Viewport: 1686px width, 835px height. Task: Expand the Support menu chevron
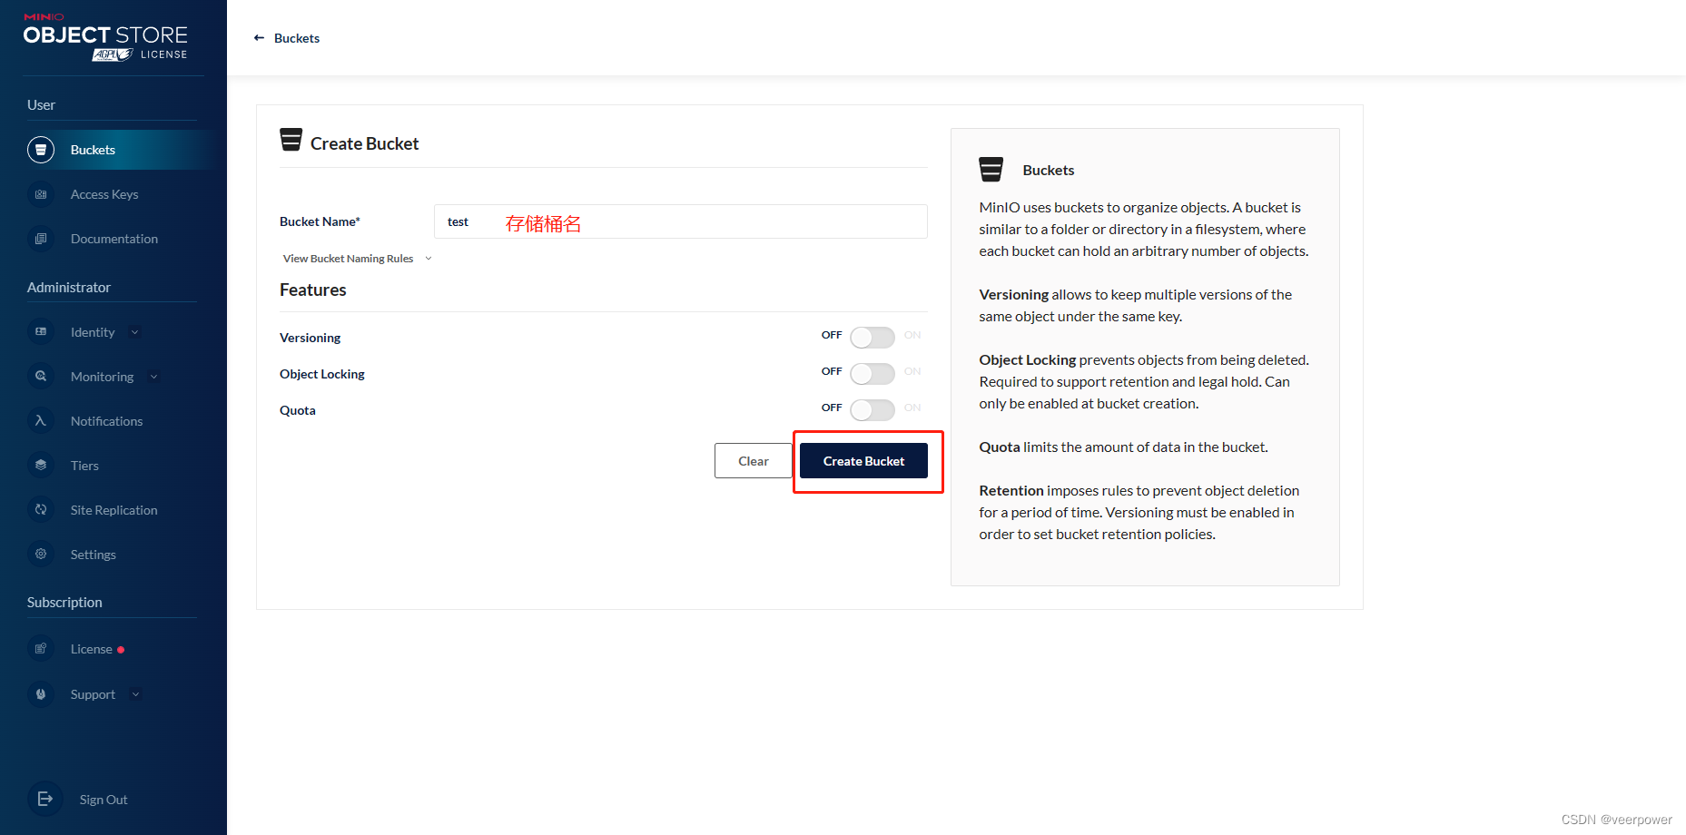135,694
